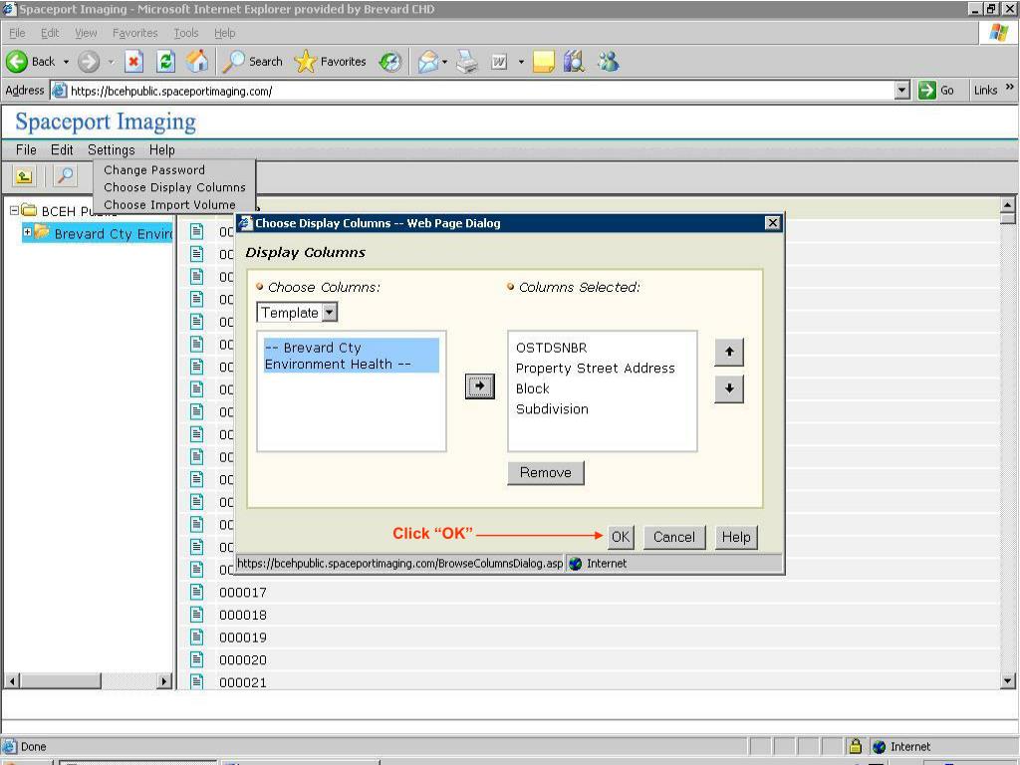The height and width of the screenshot is (765, 1020).
Task: Click the document icon beside 000019
Action: pyautogui.click(x=196, y=637)
